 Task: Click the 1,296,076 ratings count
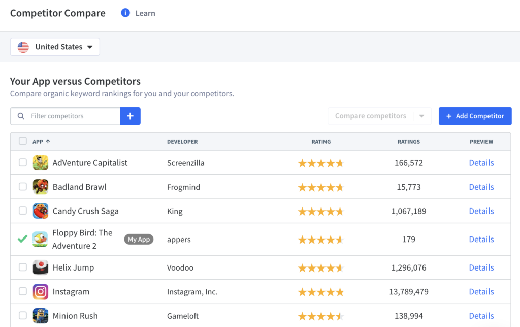409,267
